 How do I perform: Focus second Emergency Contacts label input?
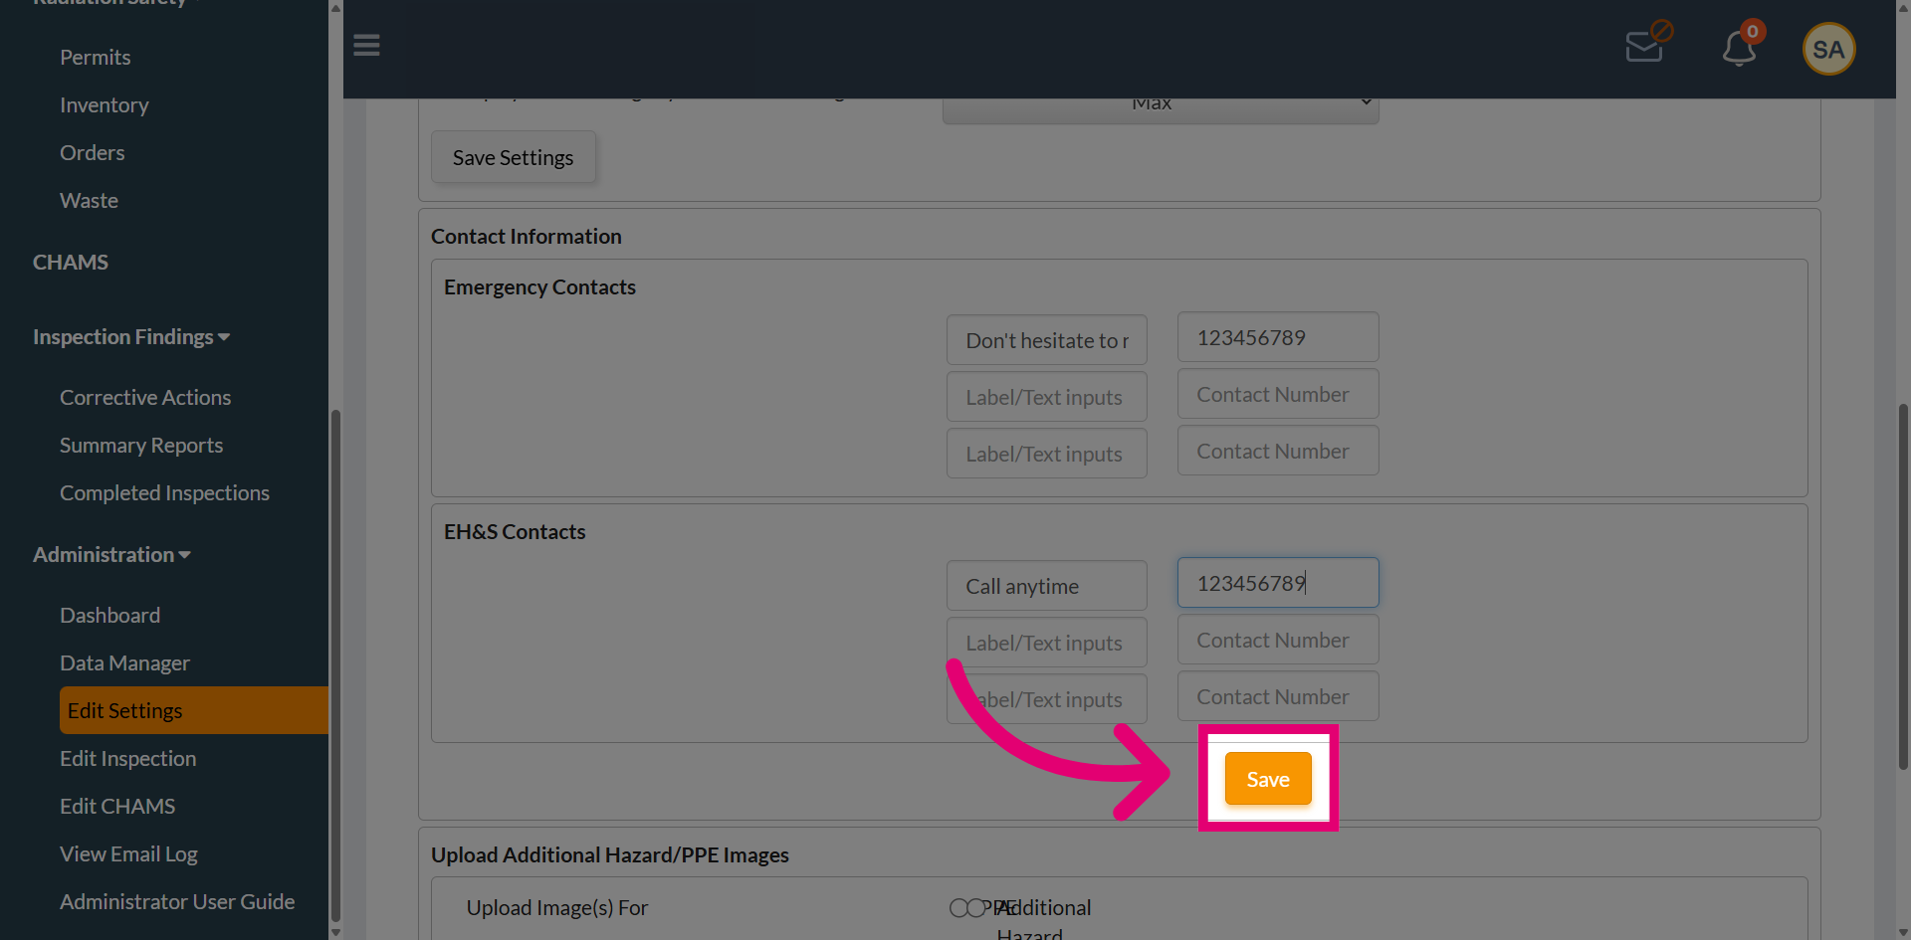coord(1047,397)
